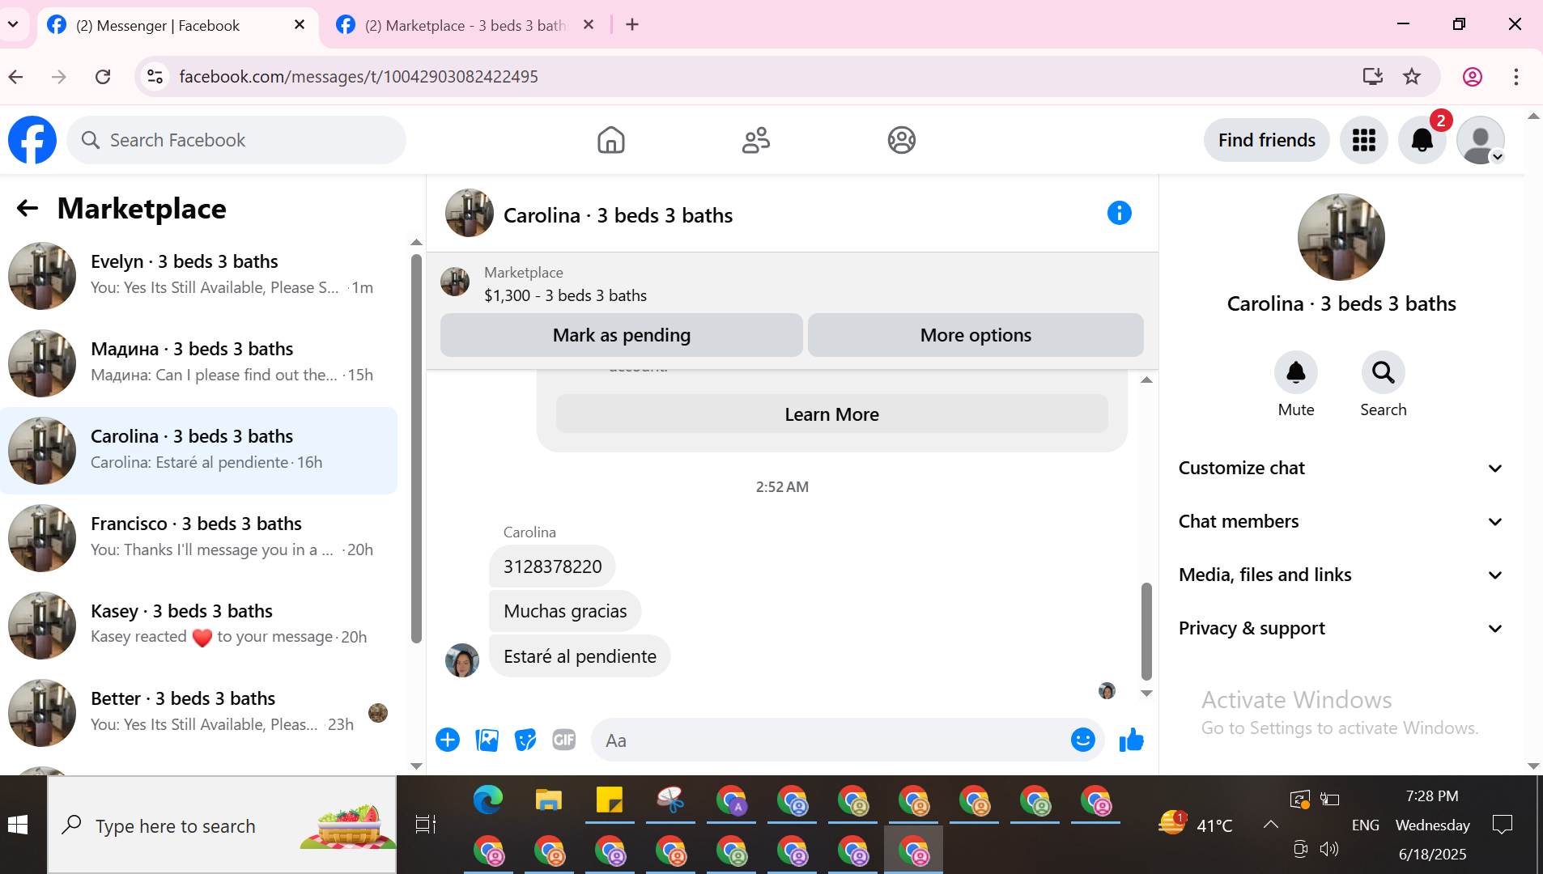Open the Facebook home logo
Viewport: 1543px width, 874px height.
pyautogui.click(x=32, y=140)
